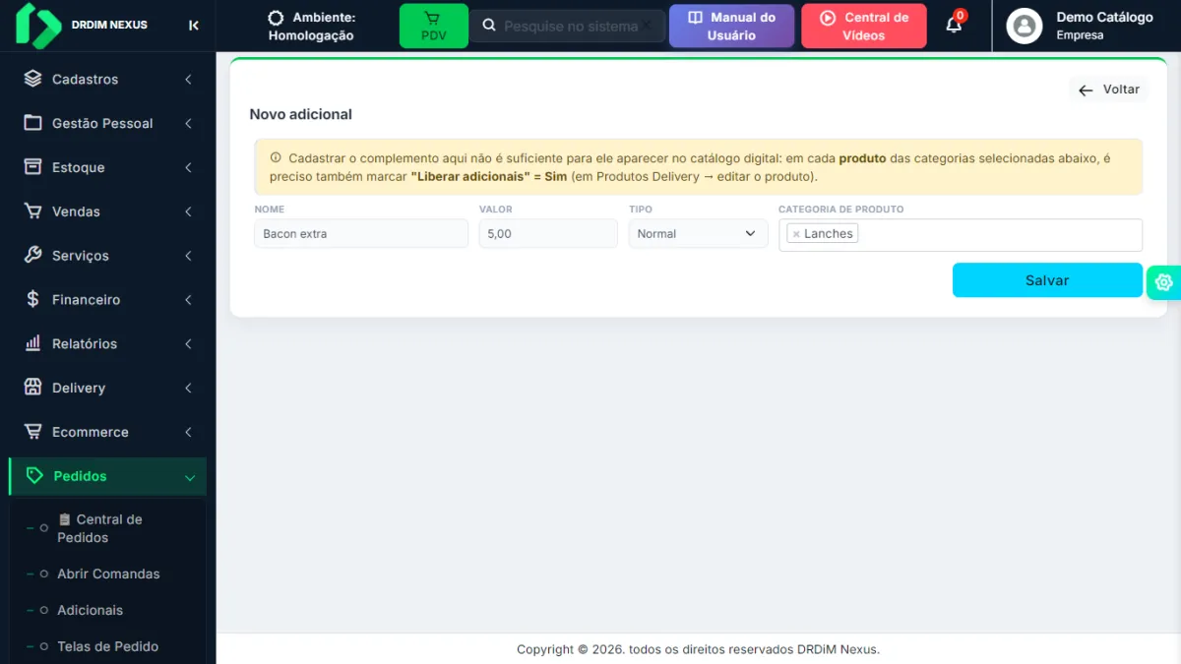The height and width of the screenshot is (664, 1181).
Task: Click the Valor input field
Action: [x=548, y=233]
